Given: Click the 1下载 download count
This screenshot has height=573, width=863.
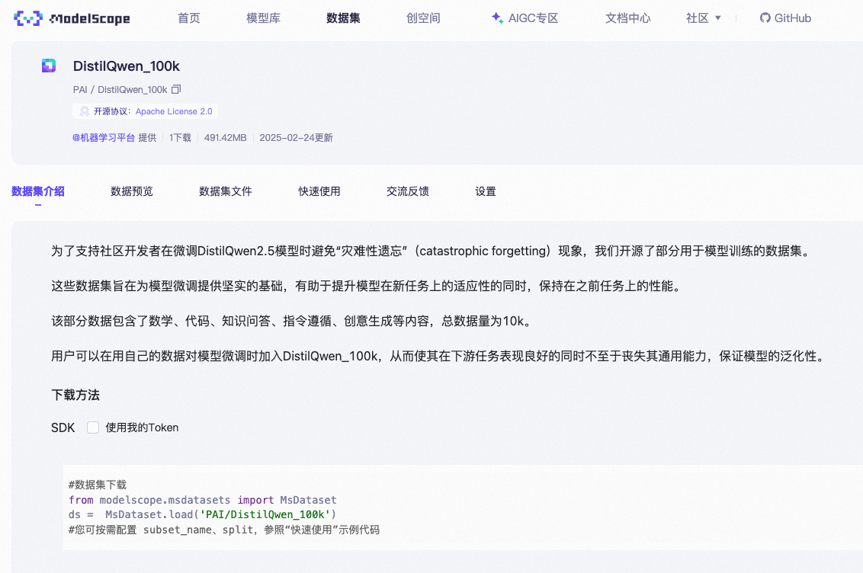Looking at the screenshot, I should [x=180, y=137].
